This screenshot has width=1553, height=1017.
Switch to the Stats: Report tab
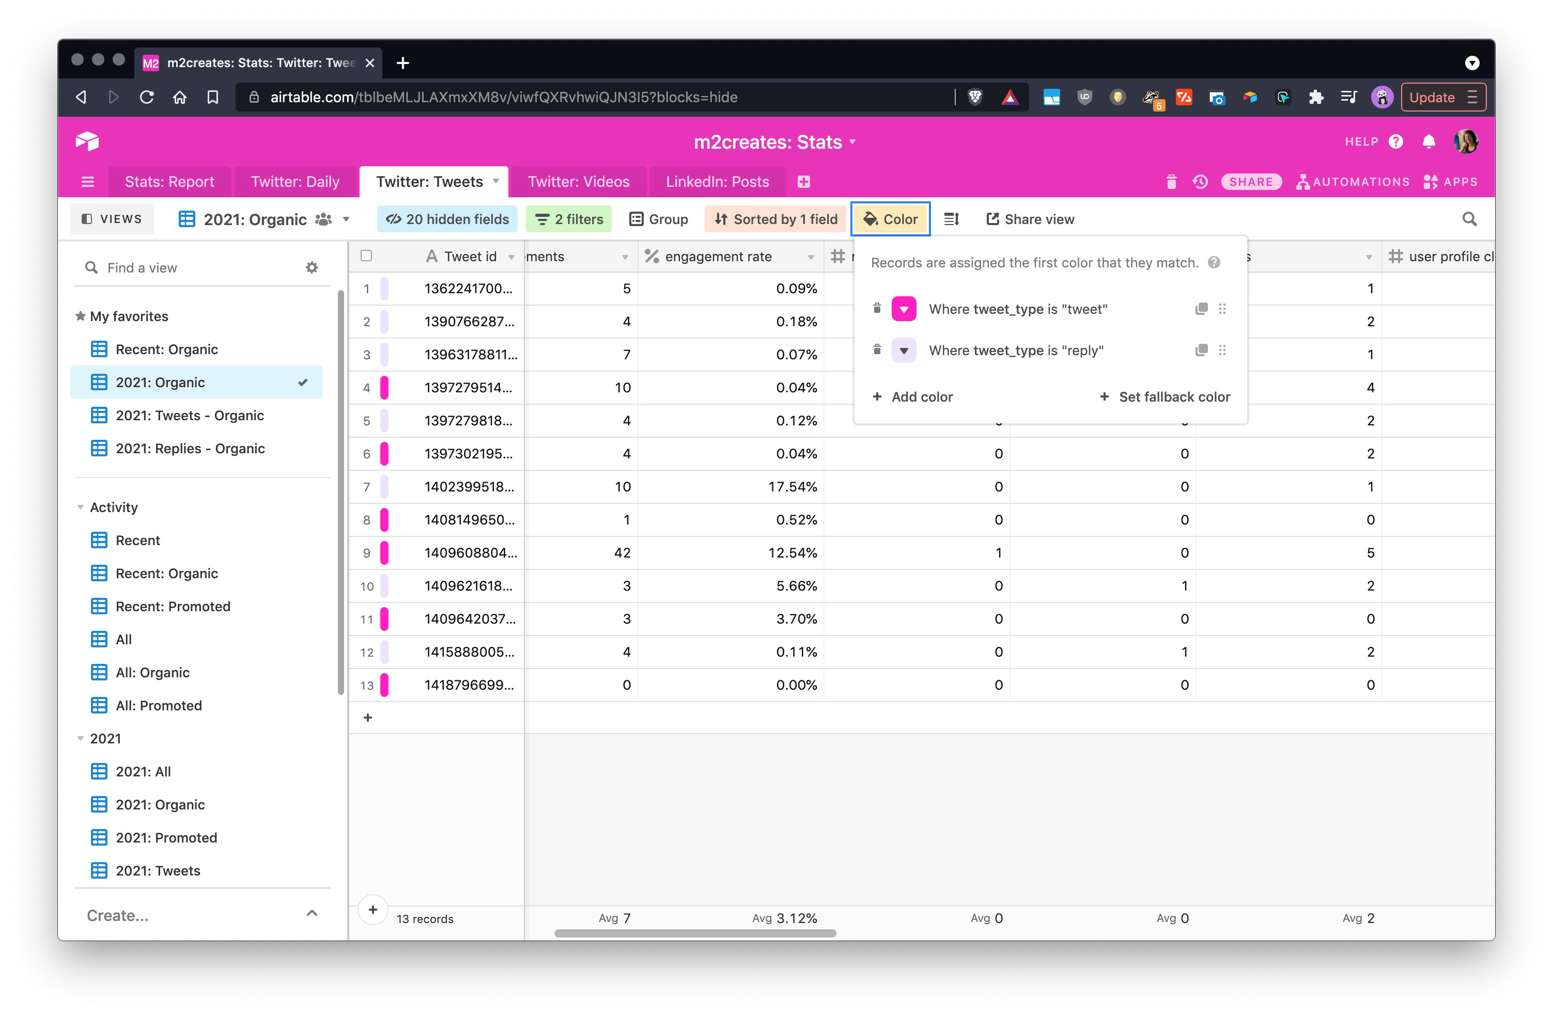(x=169, y=181)
